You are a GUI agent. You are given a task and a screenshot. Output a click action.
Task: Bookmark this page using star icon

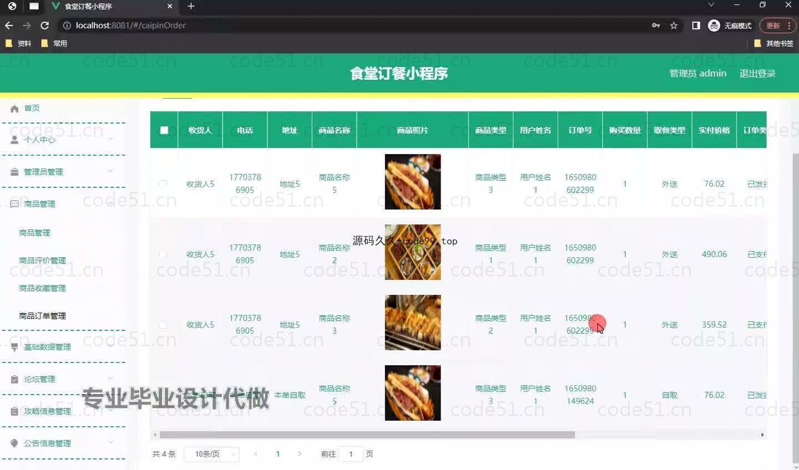point(674,25)
